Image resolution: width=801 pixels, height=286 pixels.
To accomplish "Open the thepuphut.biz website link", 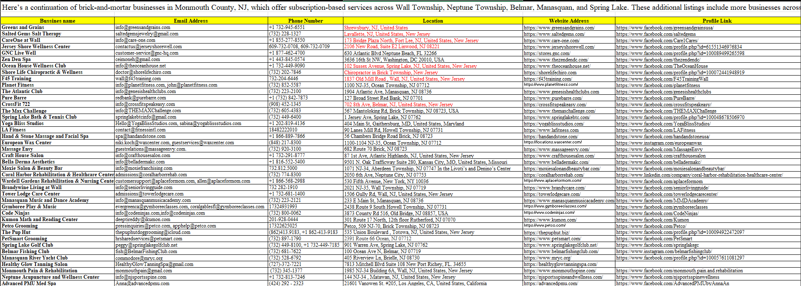I will coord(547,233).
